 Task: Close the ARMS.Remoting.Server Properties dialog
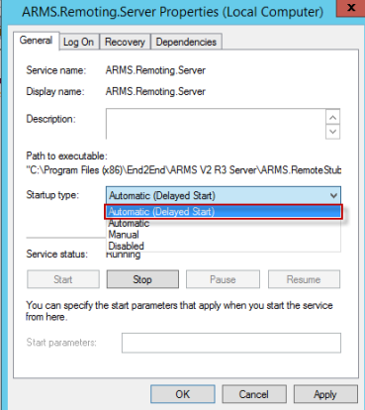click(351, 8)
